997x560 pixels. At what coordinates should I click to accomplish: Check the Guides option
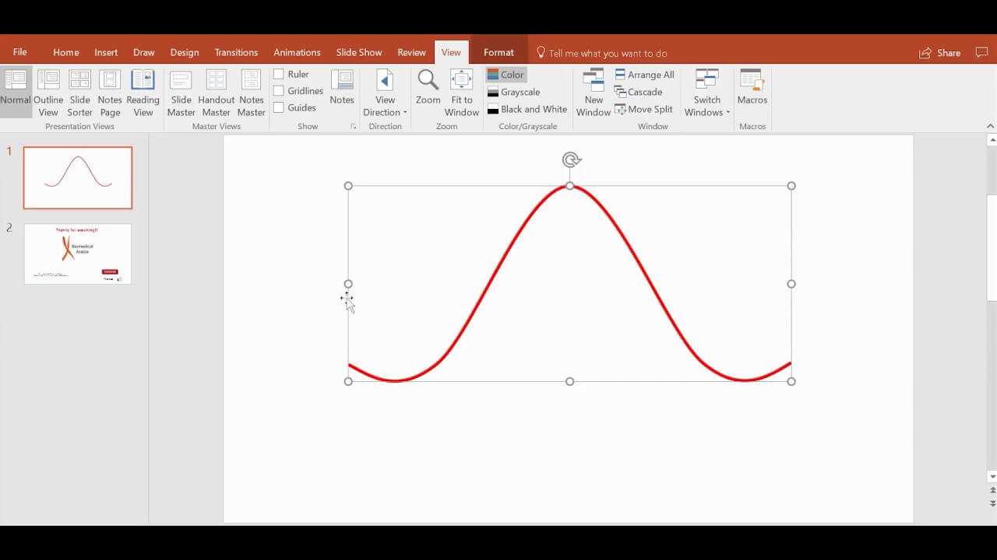279,108
